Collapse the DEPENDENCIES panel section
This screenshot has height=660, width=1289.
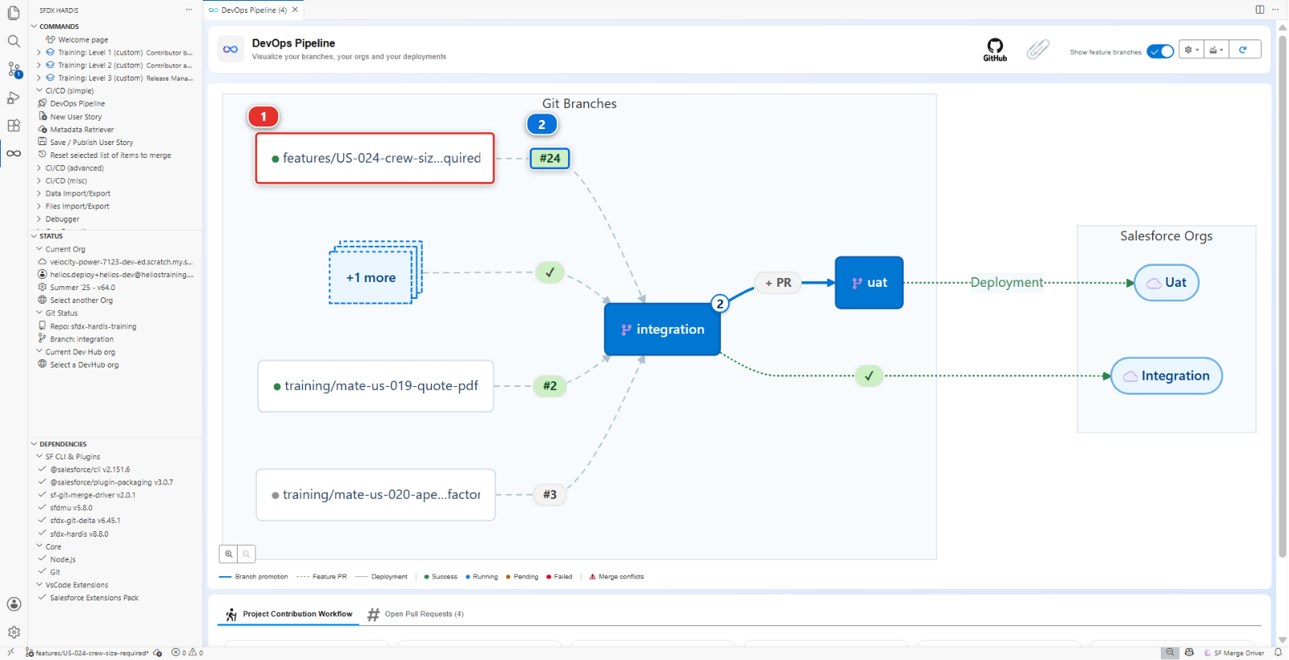click(63, 444)
